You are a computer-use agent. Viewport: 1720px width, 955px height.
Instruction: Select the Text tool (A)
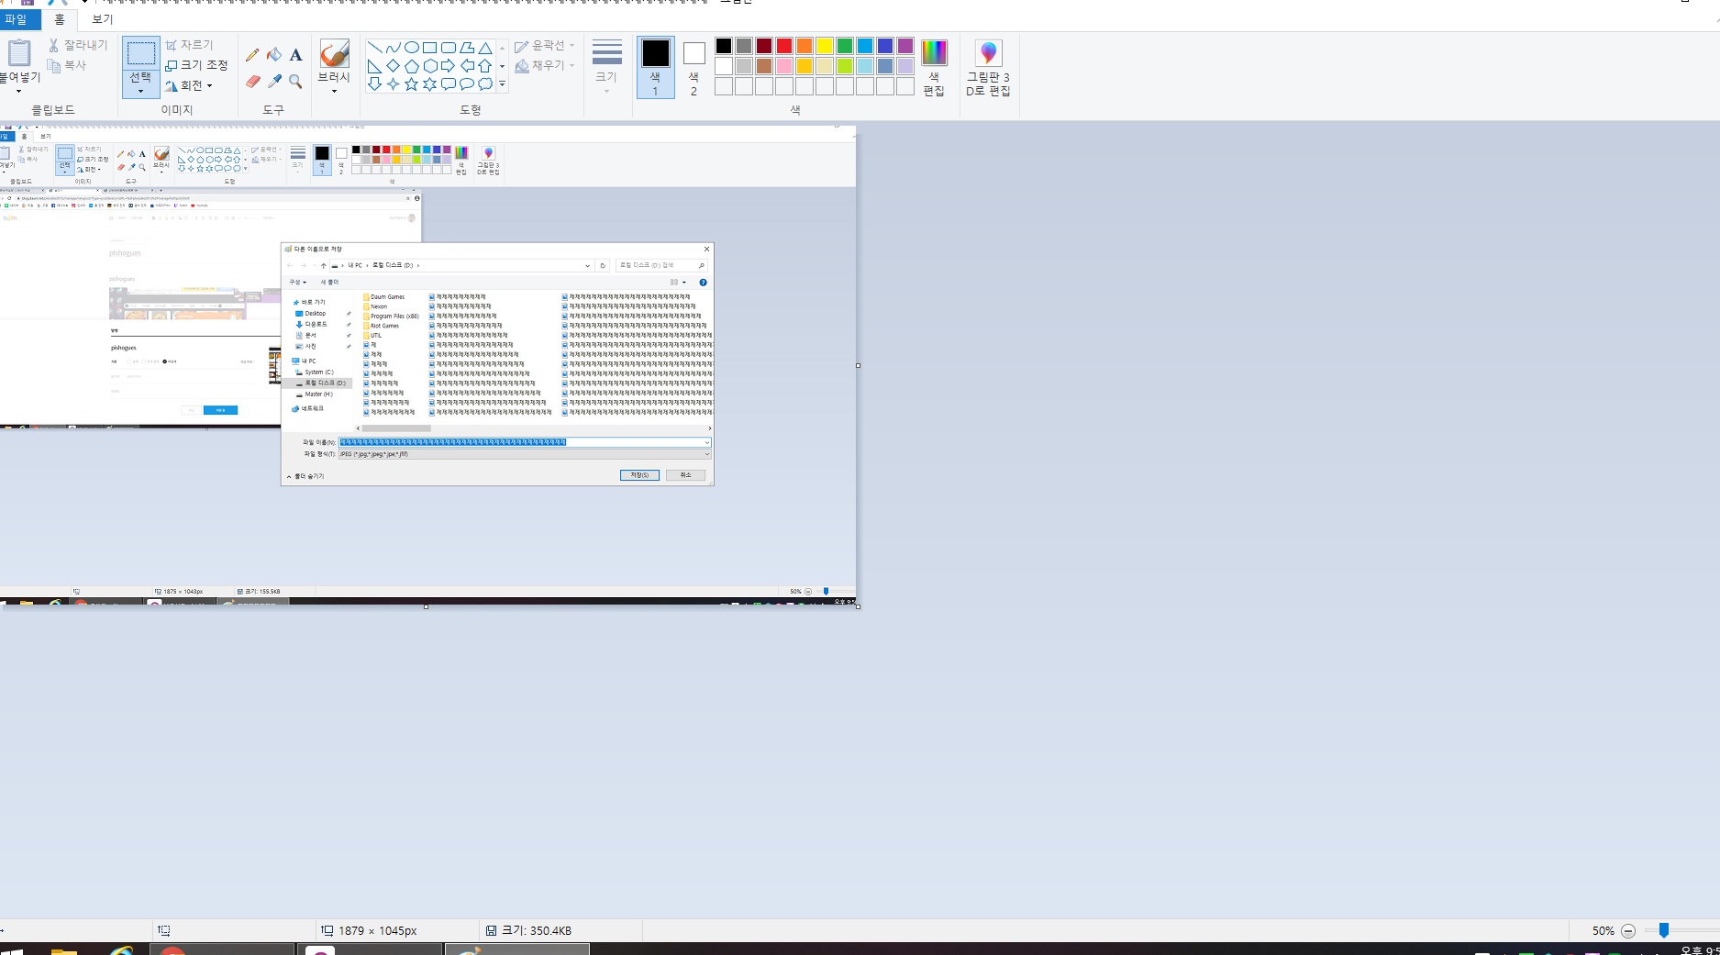[295, 55]
